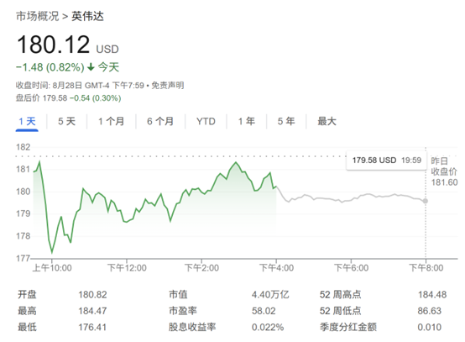This screenshot has width=465, height=342.
Task: Click the 179.58 USD 19:59 tooltip
Action: (386, 160)
